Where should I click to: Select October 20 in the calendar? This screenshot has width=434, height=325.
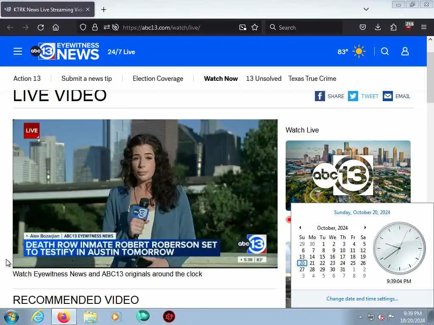302,263
